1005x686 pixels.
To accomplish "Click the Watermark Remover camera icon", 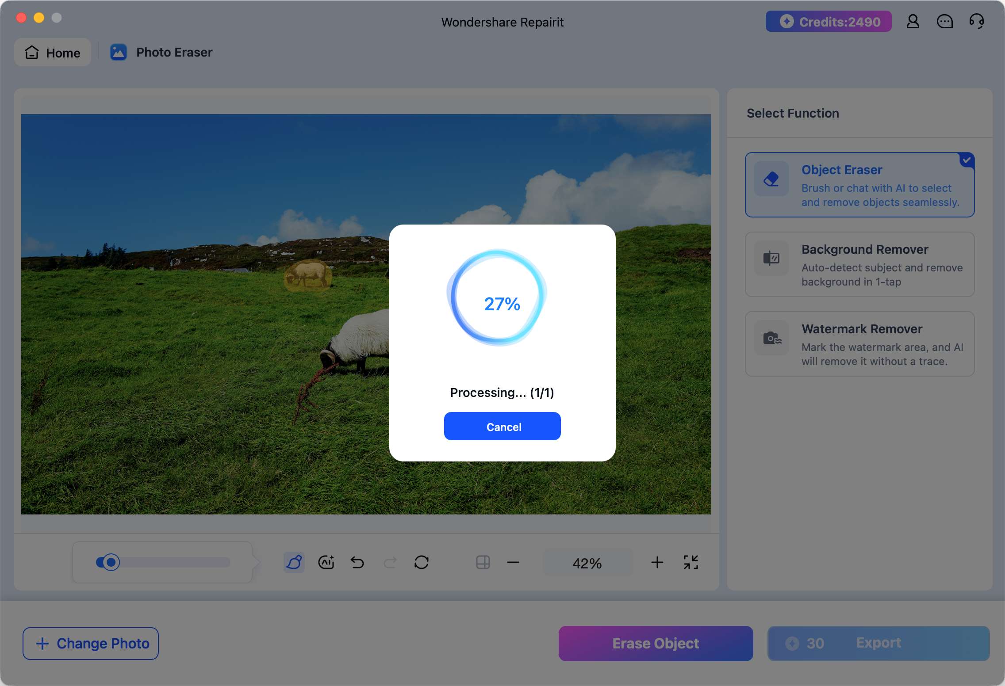I will click(x=771, y=338).
